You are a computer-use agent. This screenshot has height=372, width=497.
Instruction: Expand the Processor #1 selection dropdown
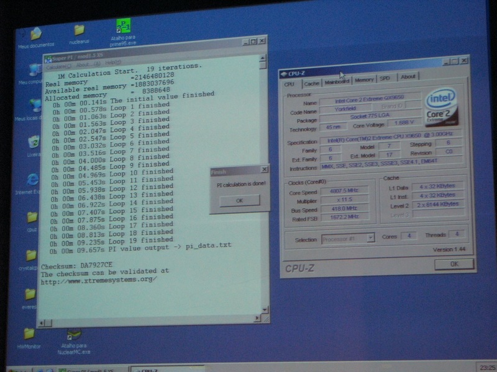(x=370, y=237)
